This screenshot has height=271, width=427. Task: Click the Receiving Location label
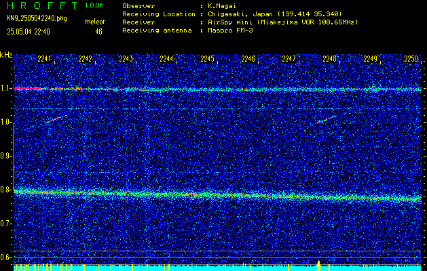[x=159, y=14]
